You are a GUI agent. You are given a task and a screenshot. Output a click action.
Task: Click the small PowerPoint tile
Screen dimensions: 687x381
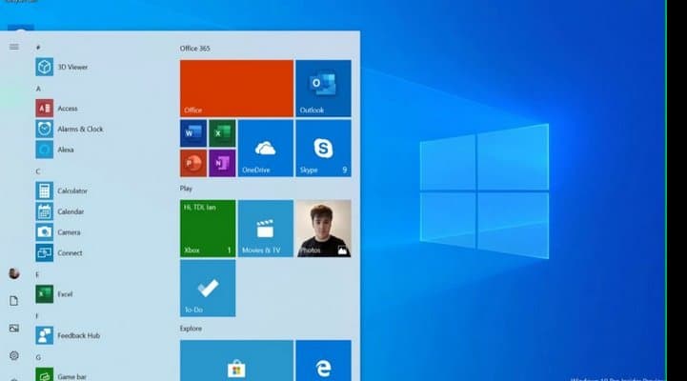193,163
